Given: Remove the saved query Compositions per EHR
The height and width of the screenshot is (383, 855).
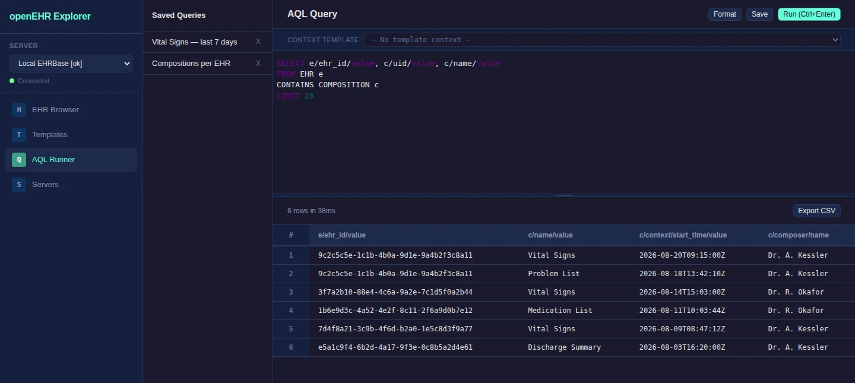Looking at the screenshot, I should click(258, 63).
